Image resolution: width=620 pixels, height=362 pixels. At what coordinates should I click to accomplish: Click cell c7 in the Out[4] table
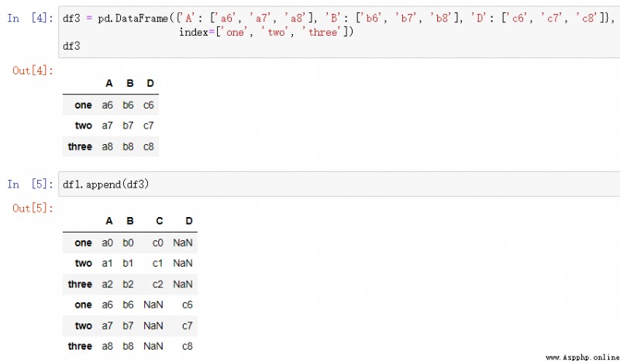point(148,126)
